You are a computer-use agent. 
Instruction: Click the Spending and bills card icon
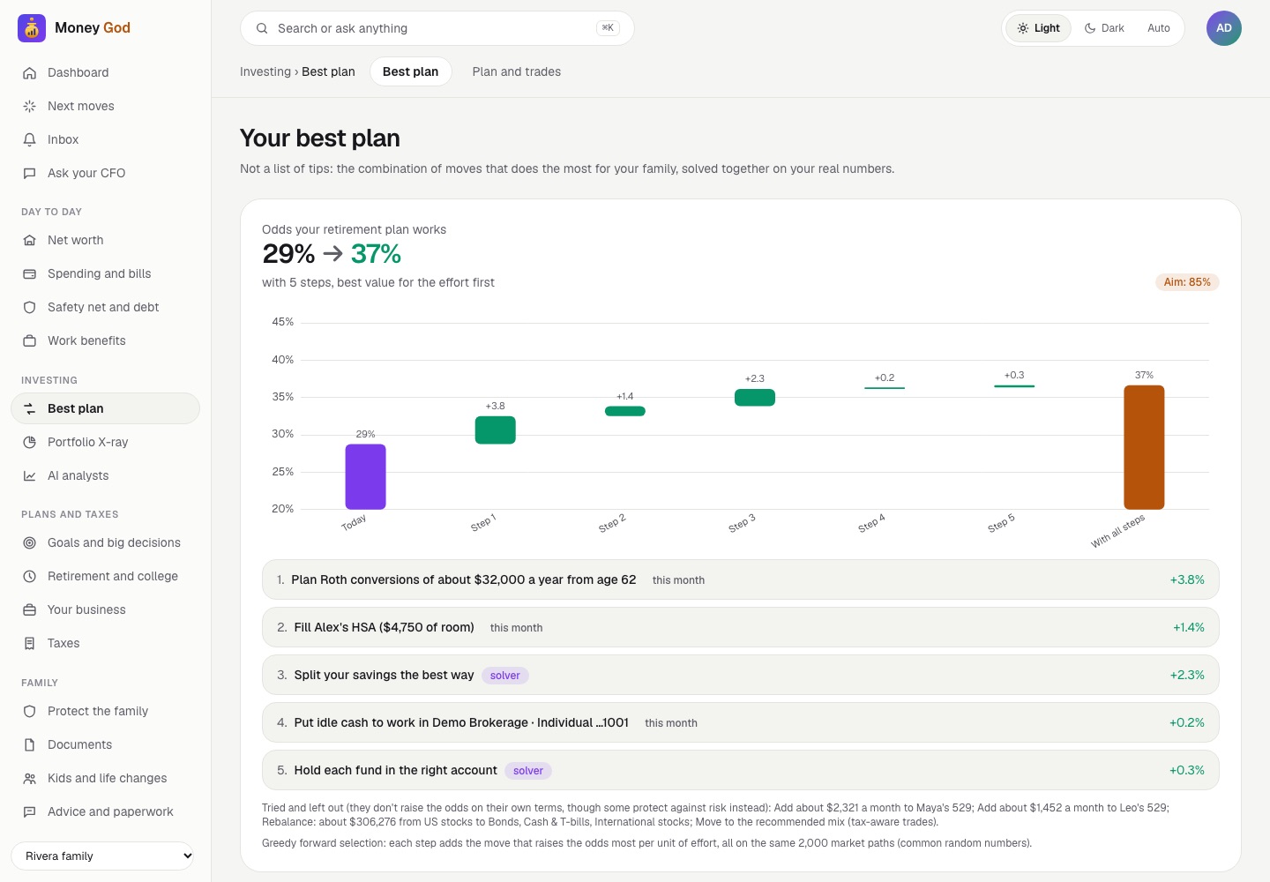pos(30,274)
